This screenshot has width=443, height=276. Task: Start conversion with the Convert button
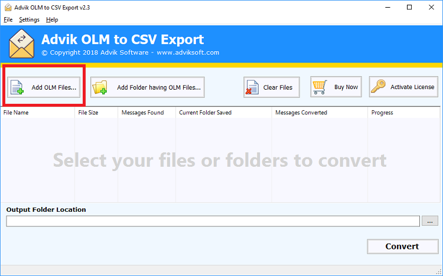click(403, 247)
